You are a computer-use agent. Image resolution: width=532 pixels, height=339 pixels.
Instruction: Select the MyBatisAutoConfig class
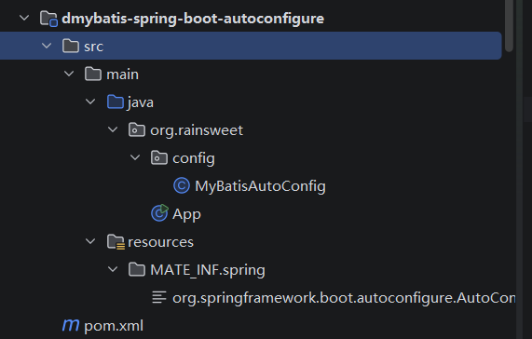coord(260,186)
